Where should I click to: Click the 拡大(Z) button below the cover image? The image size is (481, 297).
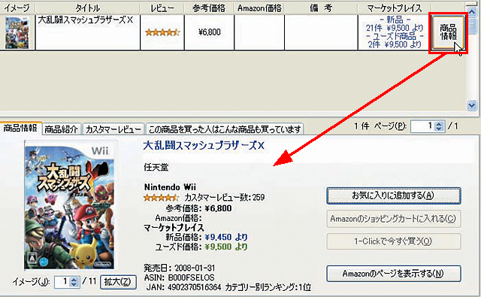tap(118, 282)
